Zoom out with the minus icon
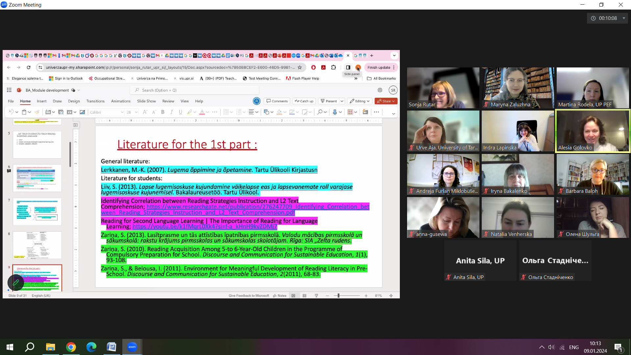 327,296
